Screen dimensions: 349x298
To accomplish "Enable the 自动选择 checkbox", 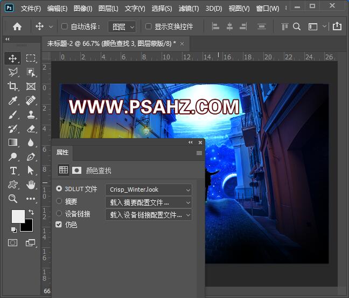I will point(64,26).
